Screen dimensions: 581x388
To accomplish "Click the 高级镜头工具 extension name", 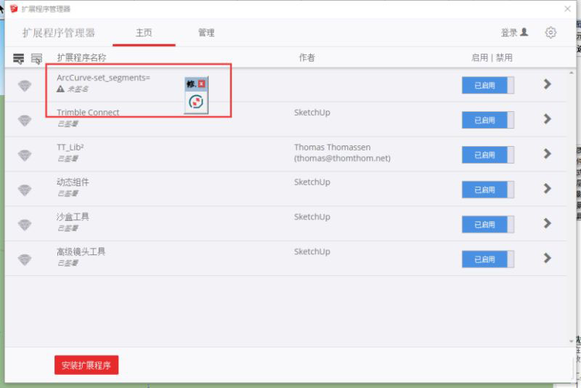I will tap(81, 251).
